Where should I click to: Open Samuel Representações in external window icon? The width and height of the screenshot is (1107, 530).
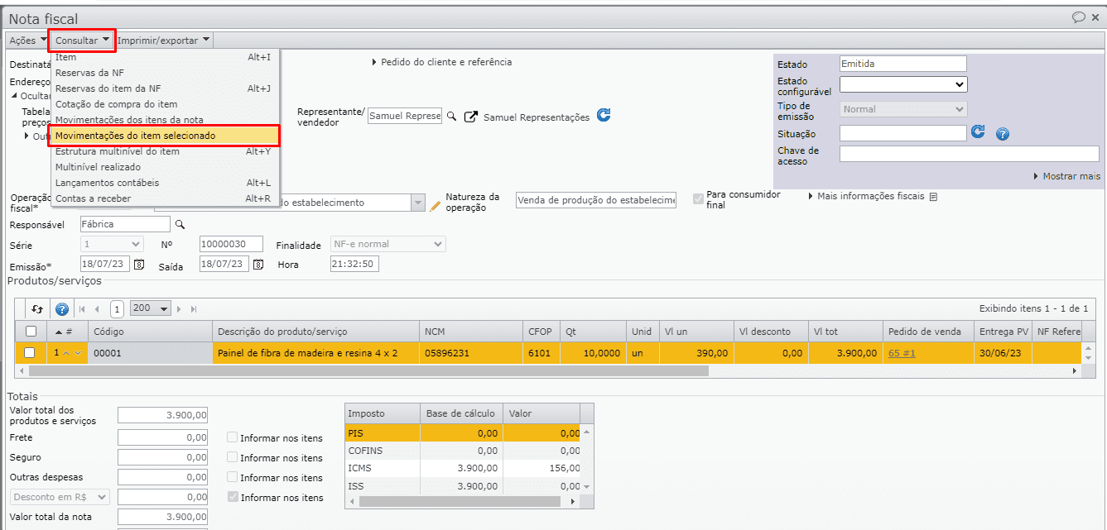coord(470,117)
